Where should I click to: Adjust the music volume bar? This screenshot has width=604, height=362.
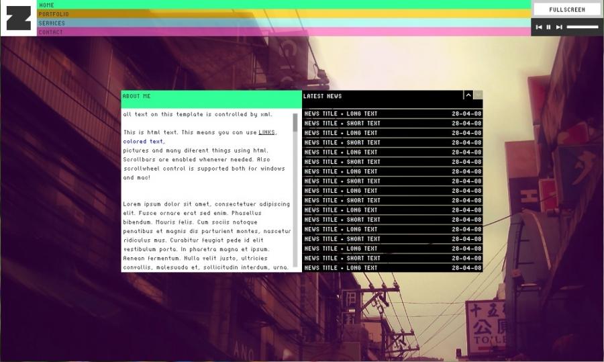tap(583, 27)
